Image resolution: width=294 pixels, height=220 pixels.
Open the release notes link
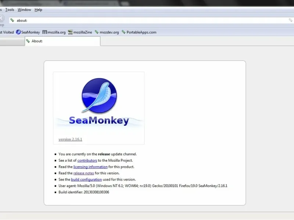[84, 173]
